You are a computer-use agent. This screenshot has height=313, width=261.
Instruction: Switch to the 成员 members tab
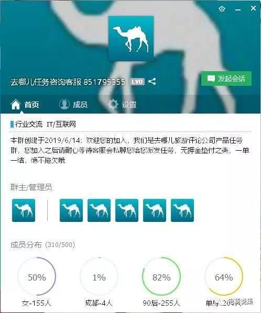point(73,104)
